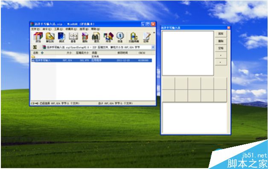
Task: Open the 收藏夹(O) favorites menu
Action: tap(71, 29)
